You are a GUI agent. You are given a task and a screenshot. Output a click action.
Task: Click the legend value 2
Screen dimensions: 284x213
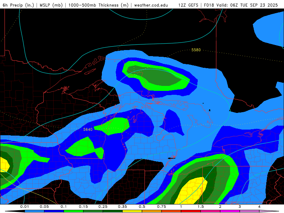point(220,207)
